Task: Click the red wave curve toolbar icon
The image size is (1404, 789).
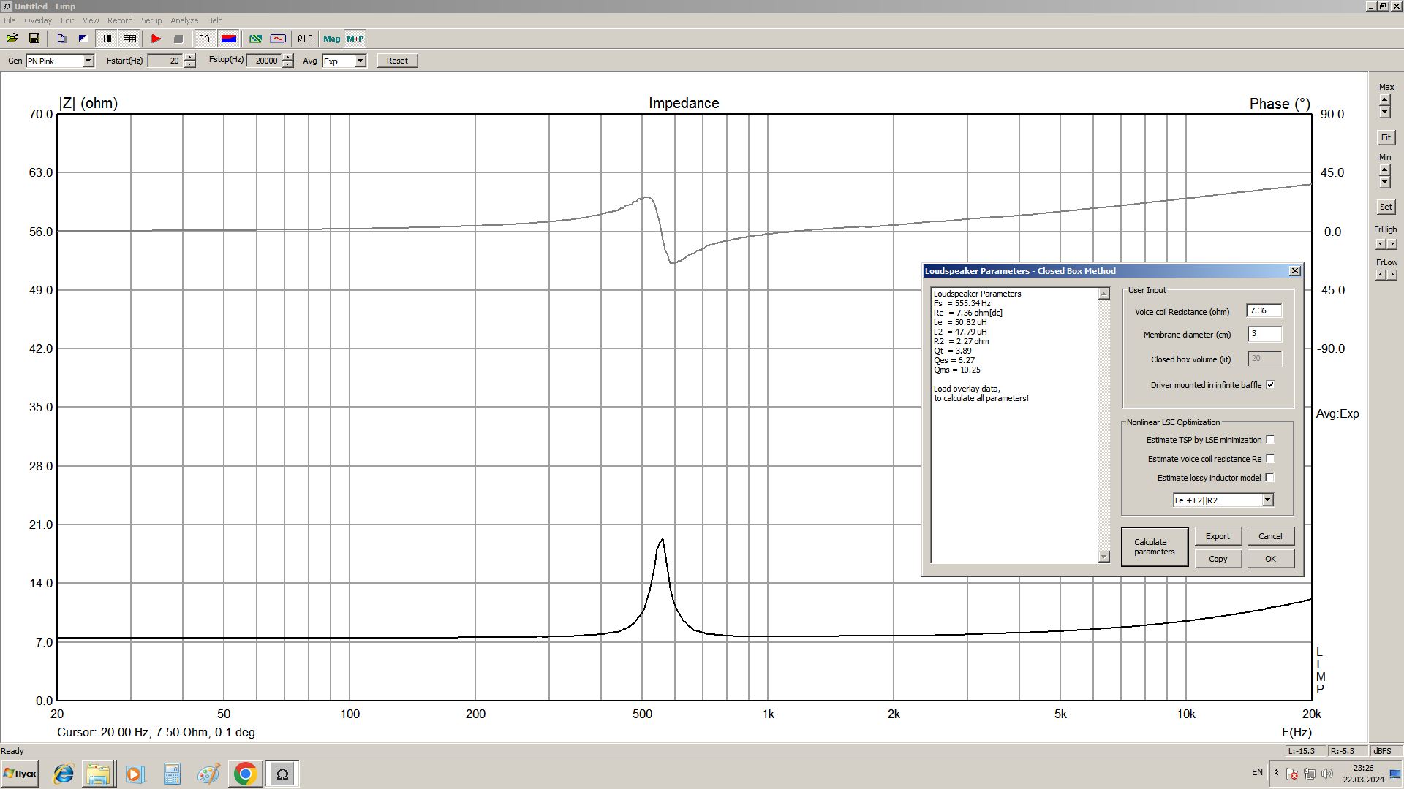Action: (278, 39)
